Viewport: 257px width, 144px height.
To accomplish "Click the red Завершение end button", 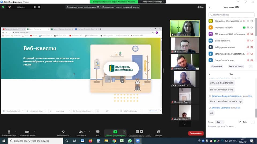I will (196, 133).
